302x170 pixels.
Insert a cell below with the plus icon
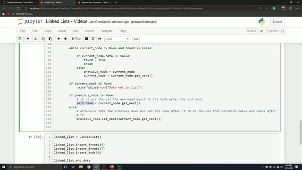(x=28, y=39)
